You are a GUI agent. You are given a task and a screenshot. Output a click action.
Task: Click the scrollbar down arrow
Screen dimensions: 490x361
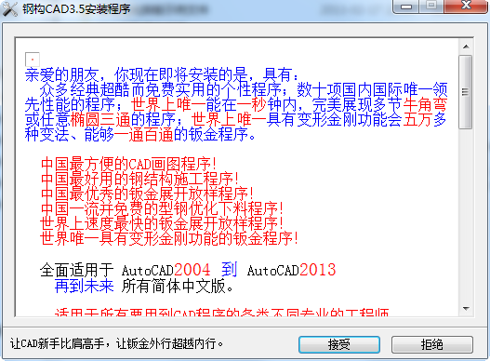466,309
